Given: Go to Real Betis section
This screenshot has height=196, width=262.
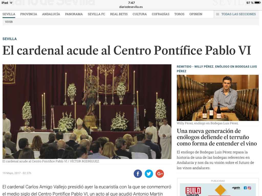Looking at the screenshot, I should tap(119, 14).
